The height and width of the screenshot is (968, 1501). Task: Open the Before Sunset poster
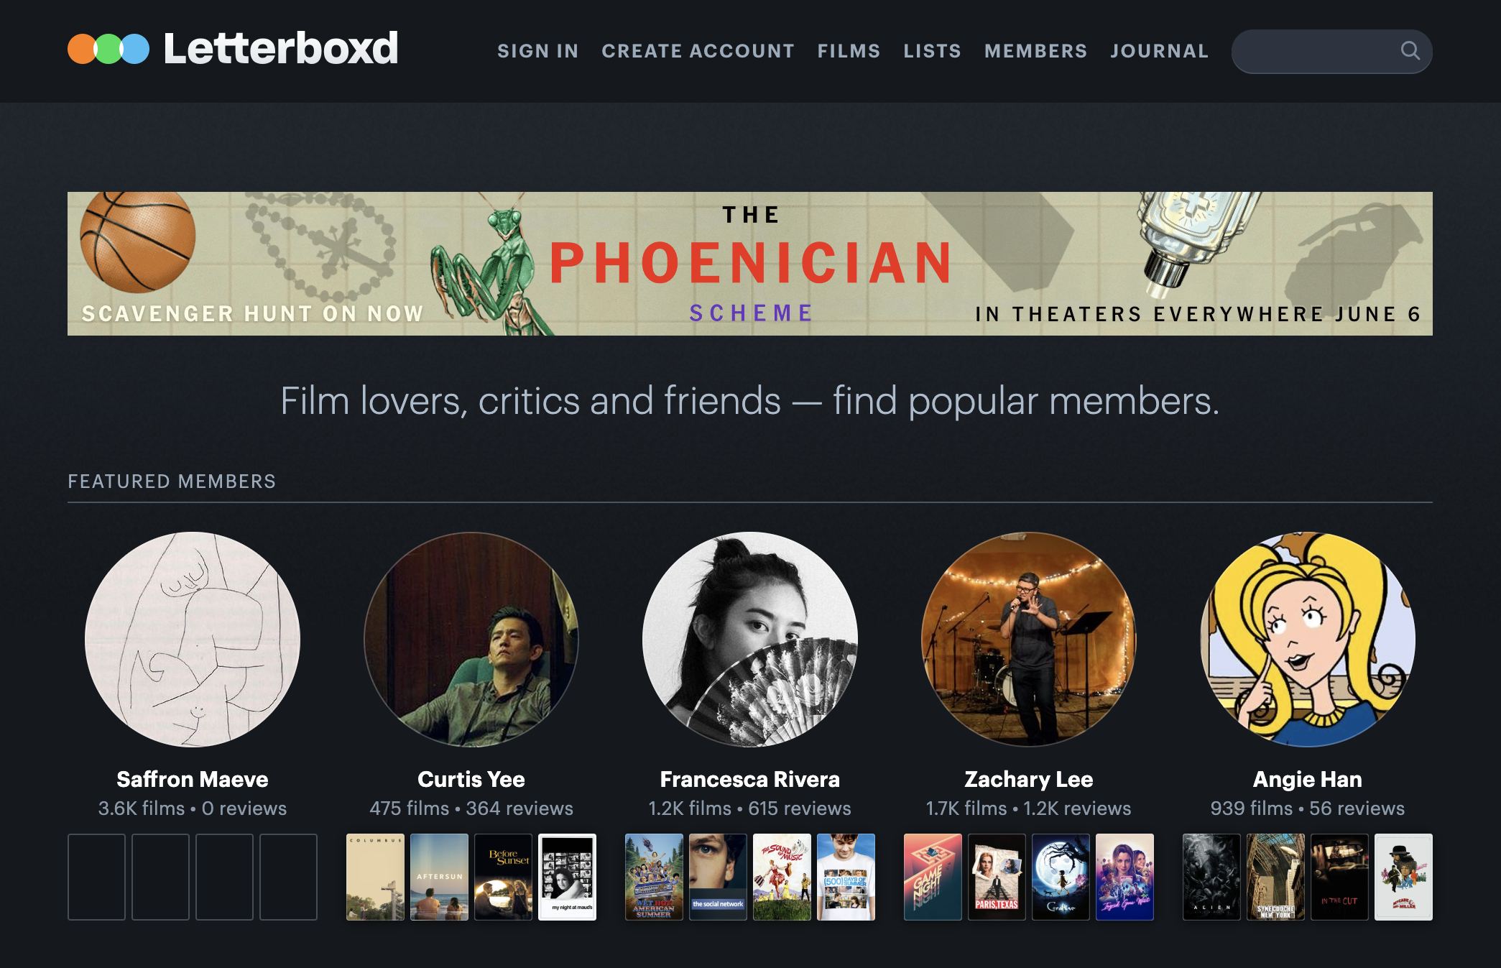(503, 877)
